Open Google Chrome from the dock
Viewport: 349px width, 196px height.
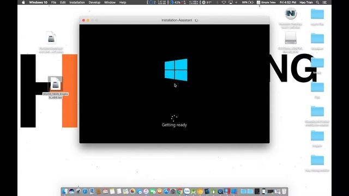click(179, 191)
